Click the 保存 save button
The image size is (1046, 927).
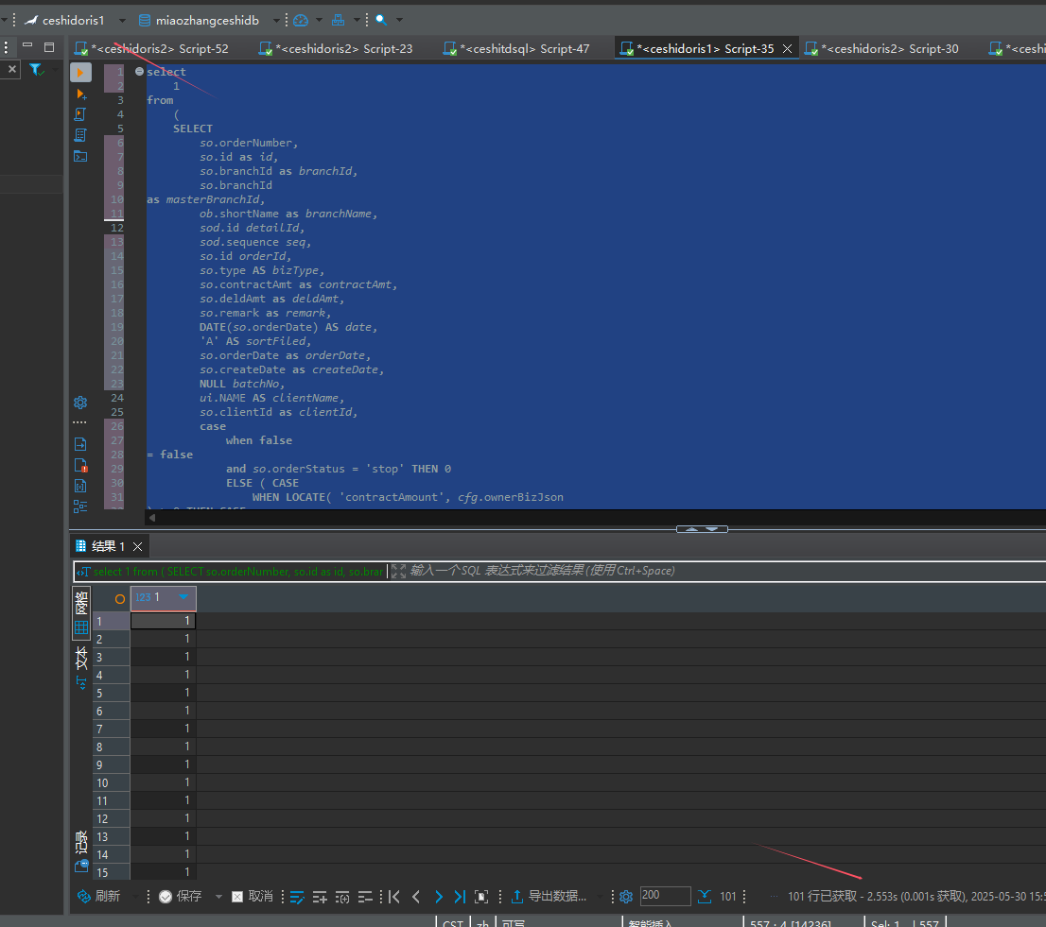click(x=181, y=897)
